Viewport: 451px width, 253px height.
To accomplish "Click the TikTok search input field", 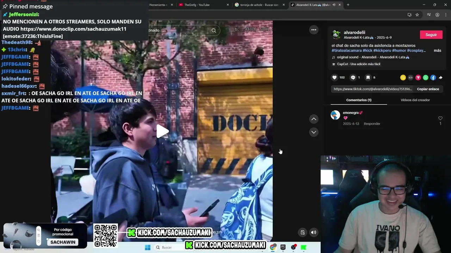I will 178,31.
